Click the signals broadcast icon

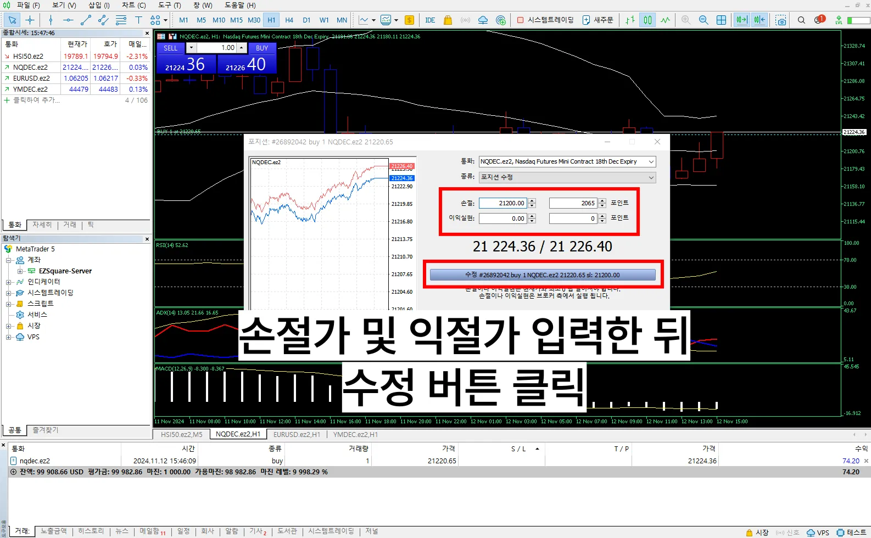[x=465, y=20]
